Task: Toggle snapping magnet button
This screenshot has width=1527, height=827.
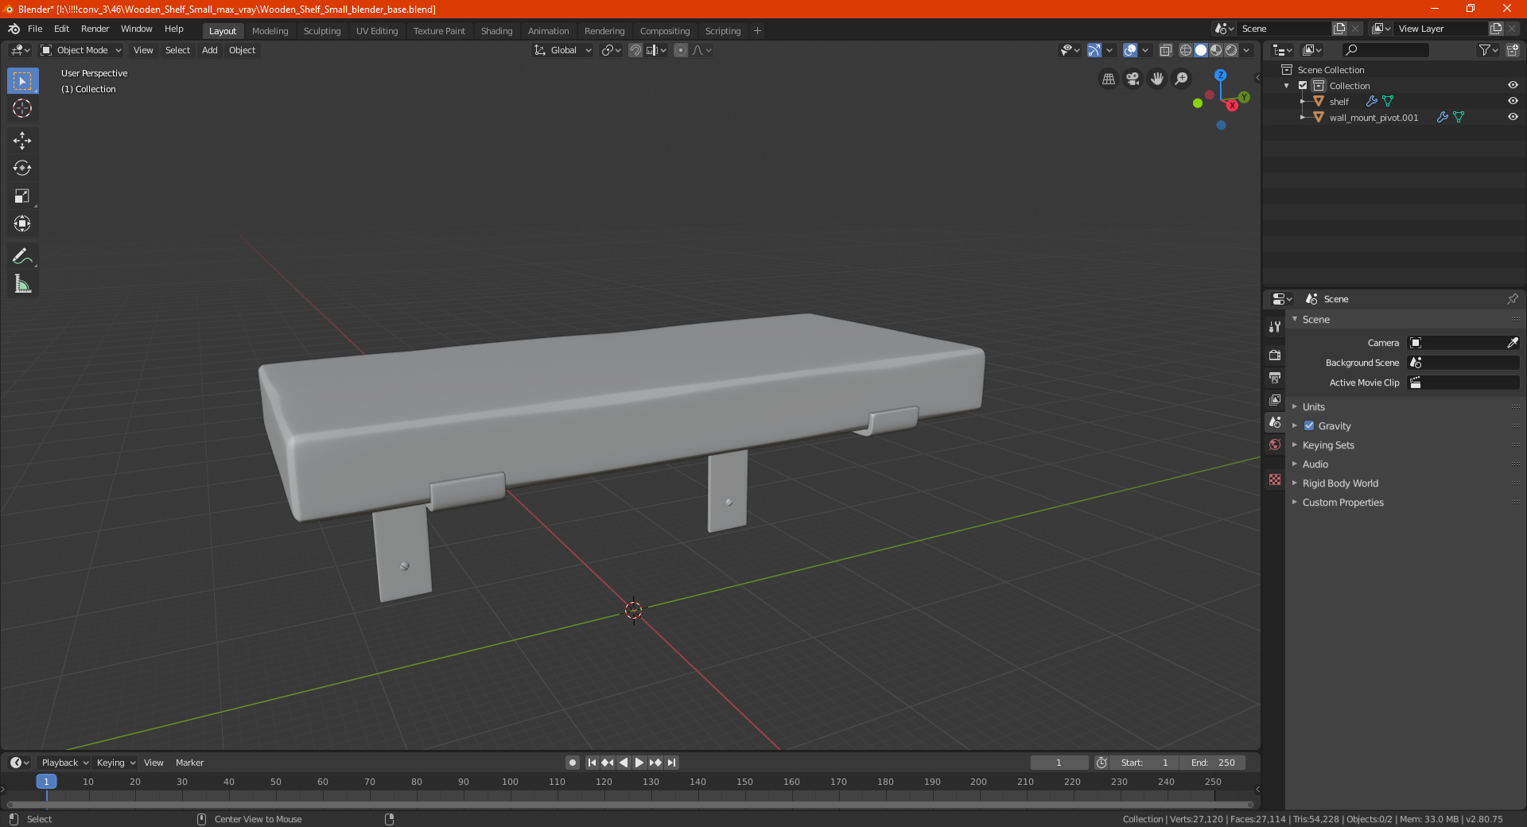Action: pyautogui.click(x=635, y=50)
